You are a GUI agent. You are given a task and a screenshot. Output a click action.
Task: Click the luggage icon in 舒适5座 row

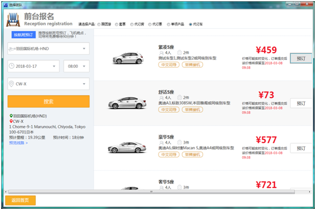(180, 97)
